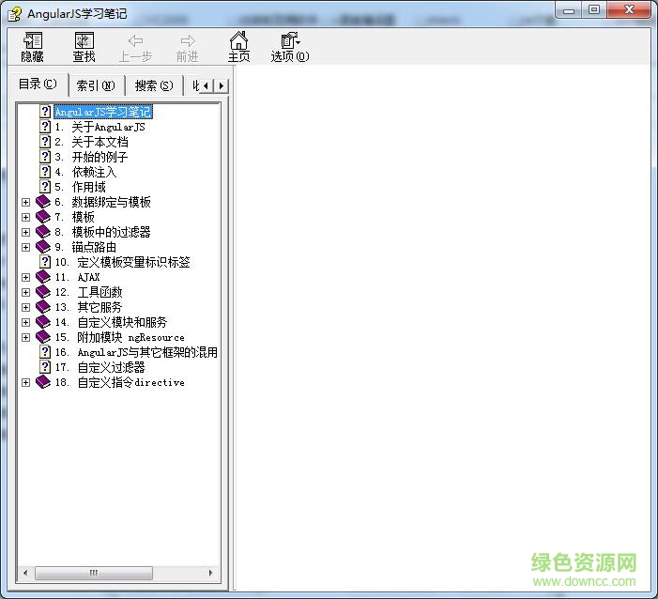The height and width of the screenshot is (599, 658).
Task: Select the AngularJS学习笔记 root topic
Action: [103, 112]
